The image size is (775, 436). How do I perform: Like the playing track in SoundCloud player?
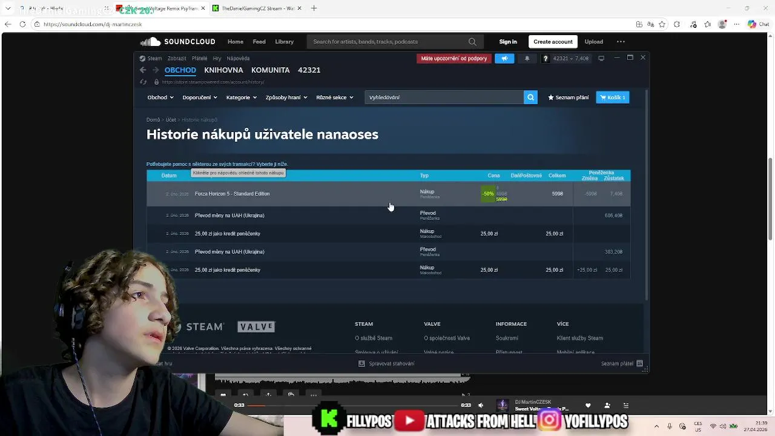coord(587,405)
